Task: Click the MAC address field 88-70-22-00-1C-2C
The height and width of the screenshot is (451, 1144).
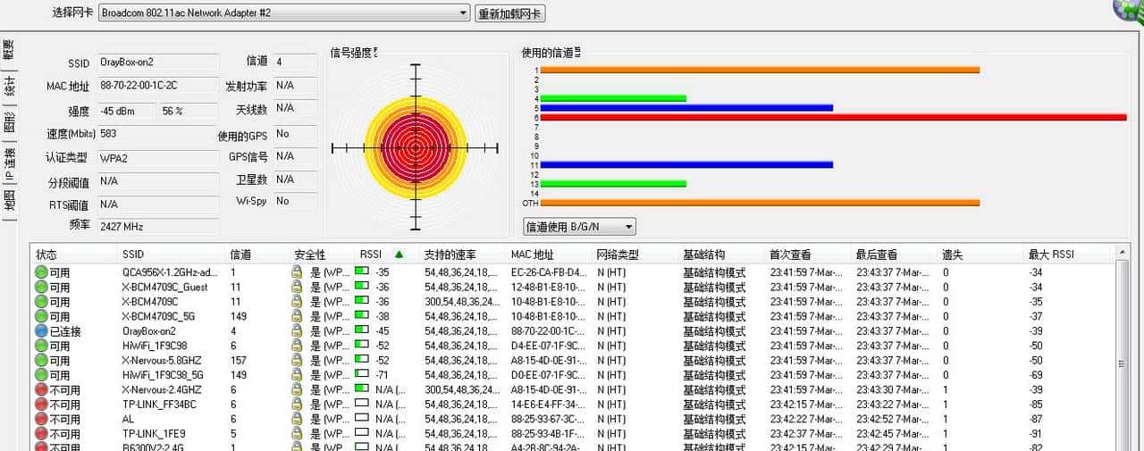Action: tap(157, 86)
